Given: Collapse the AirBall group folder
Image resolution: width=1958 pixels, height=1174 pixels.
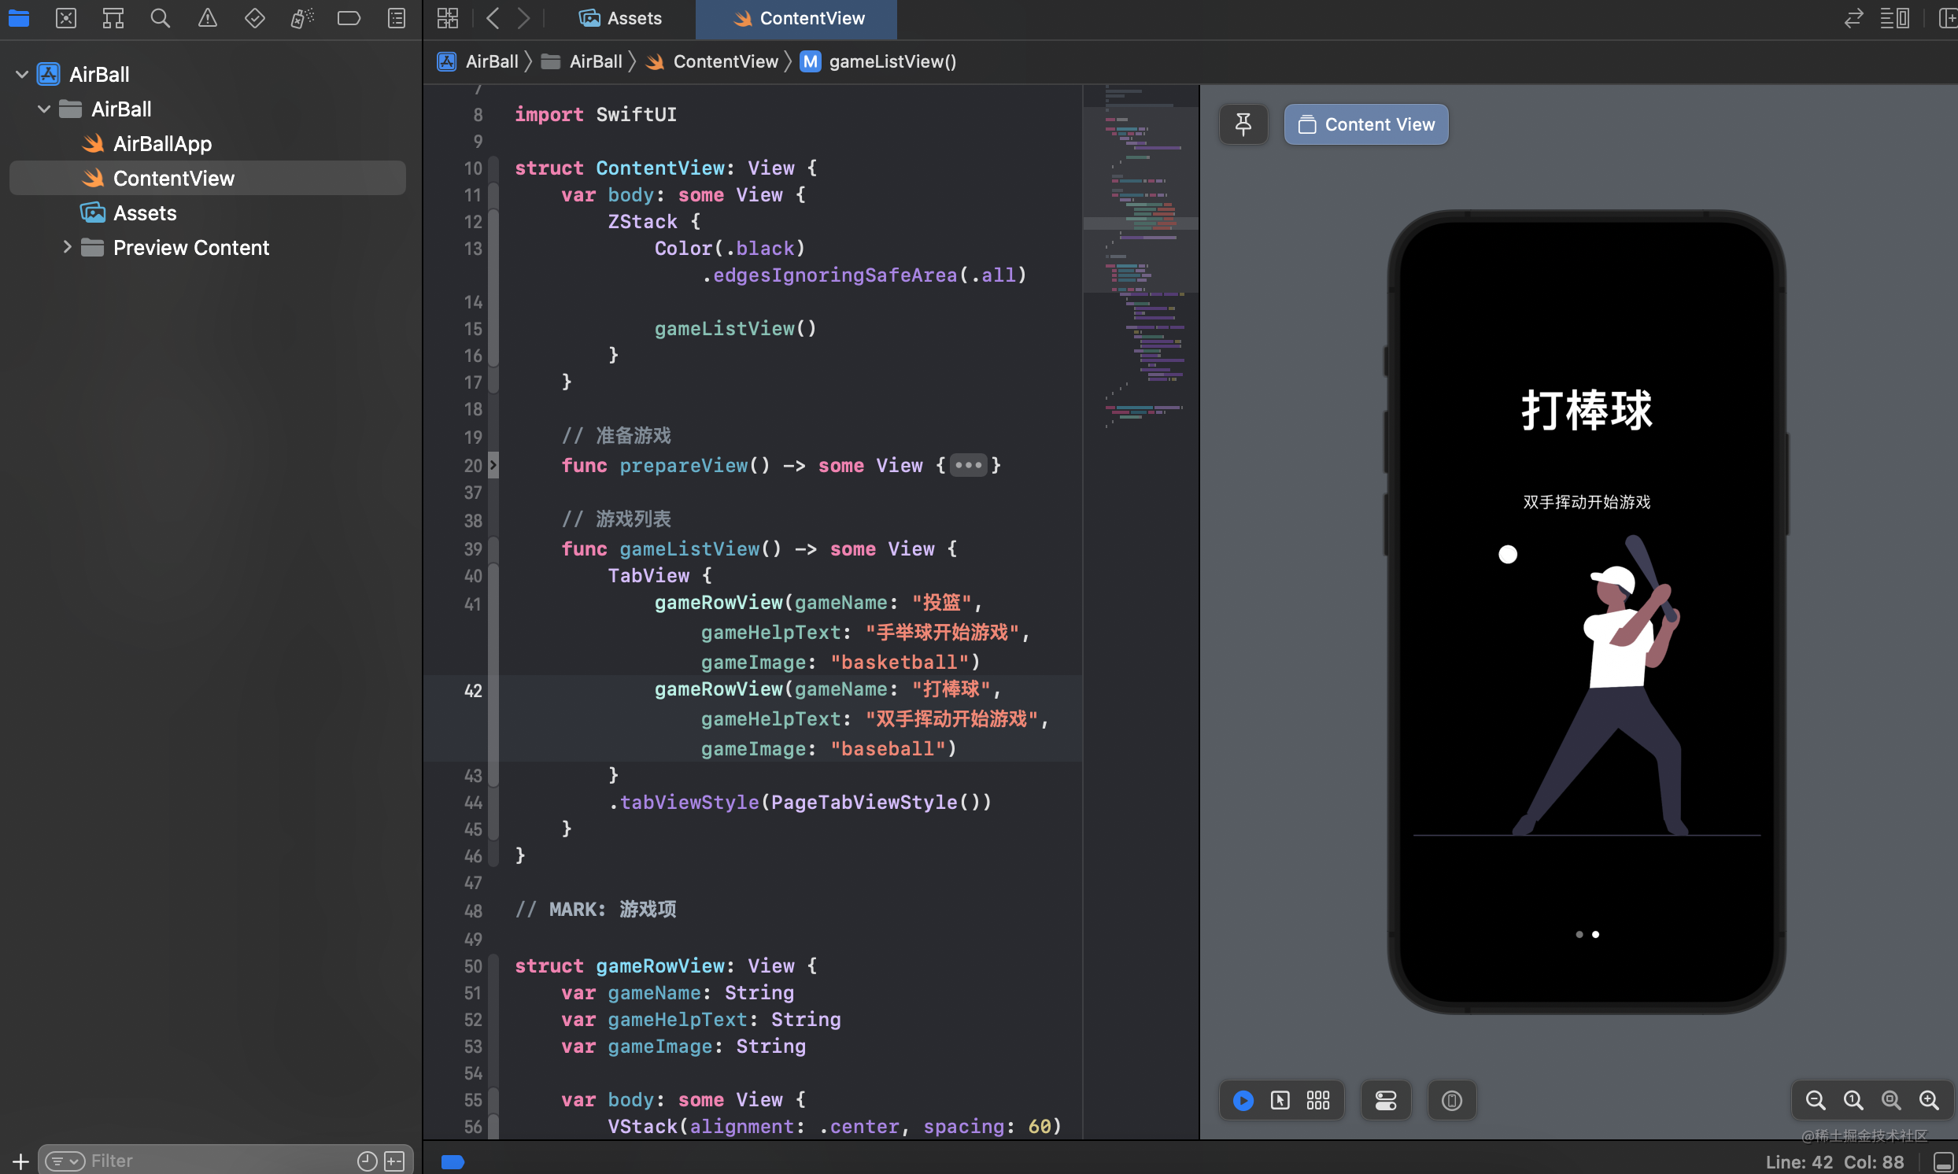Looking at the screenshot, I should pyautogui.click(x=44, y=109).
